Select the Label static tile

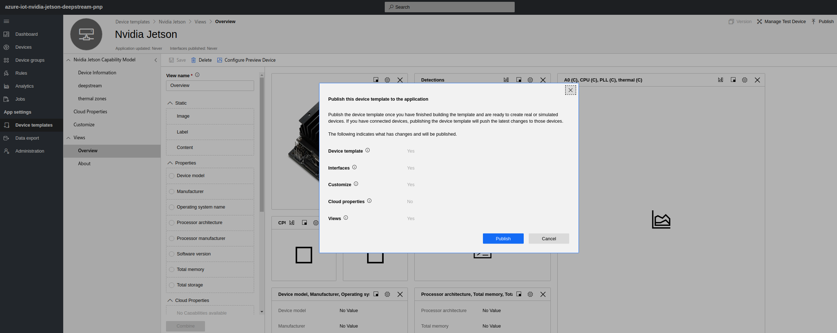click(210, 132)
